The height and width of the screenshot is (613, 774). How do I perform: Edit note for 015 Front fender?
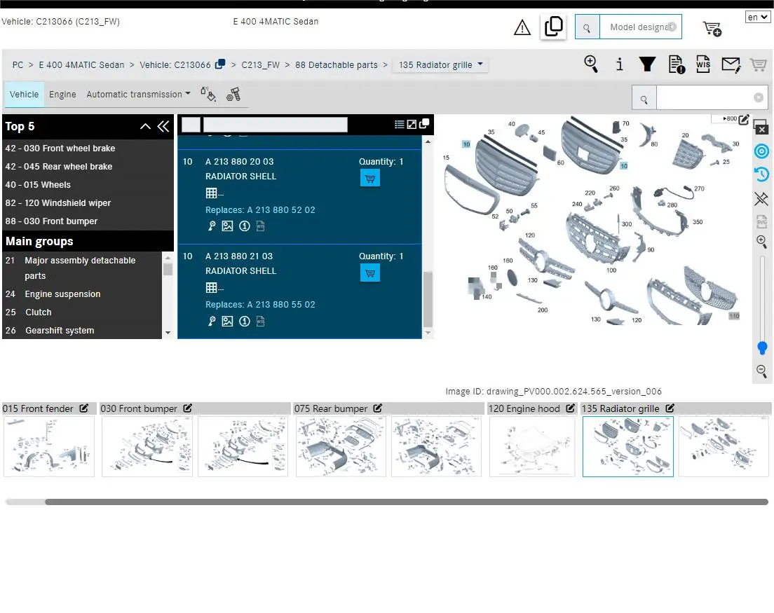pyautogui.click(x=84, y=408)
